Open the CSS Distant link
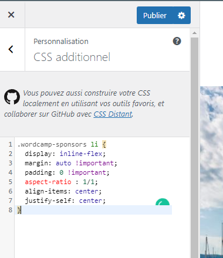Viewport: 223px width, 258px height. point(113,114)
